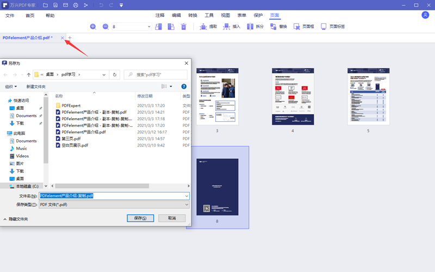The image size is (435, 272).
Task: Click the zoom out minus icon
Action: 105,26
